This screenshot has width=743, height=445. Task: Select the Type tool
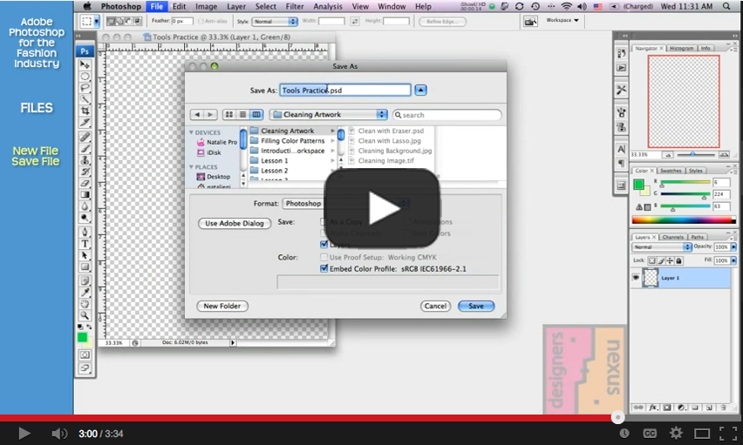[x=85, y=244]
